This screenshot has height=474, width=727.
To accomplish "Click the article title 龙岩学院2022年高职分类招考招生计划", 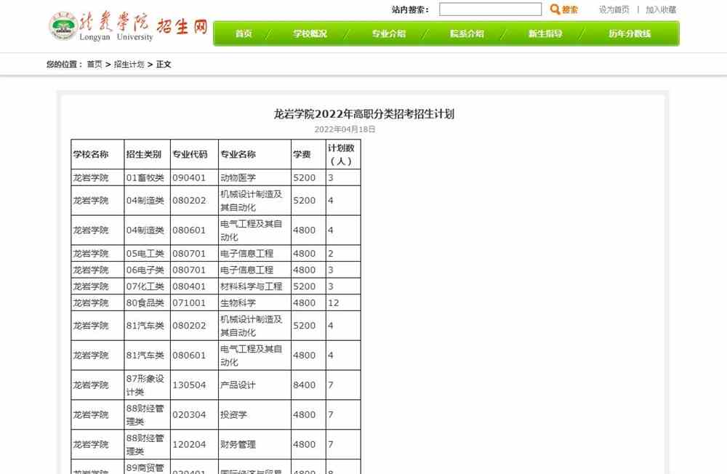I will [x=363, y=113].
